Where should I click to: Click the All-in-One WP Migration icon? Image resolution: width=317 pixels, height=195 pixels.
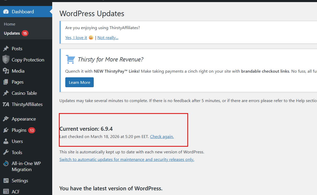pyautogui.click(x=6, y=163)
